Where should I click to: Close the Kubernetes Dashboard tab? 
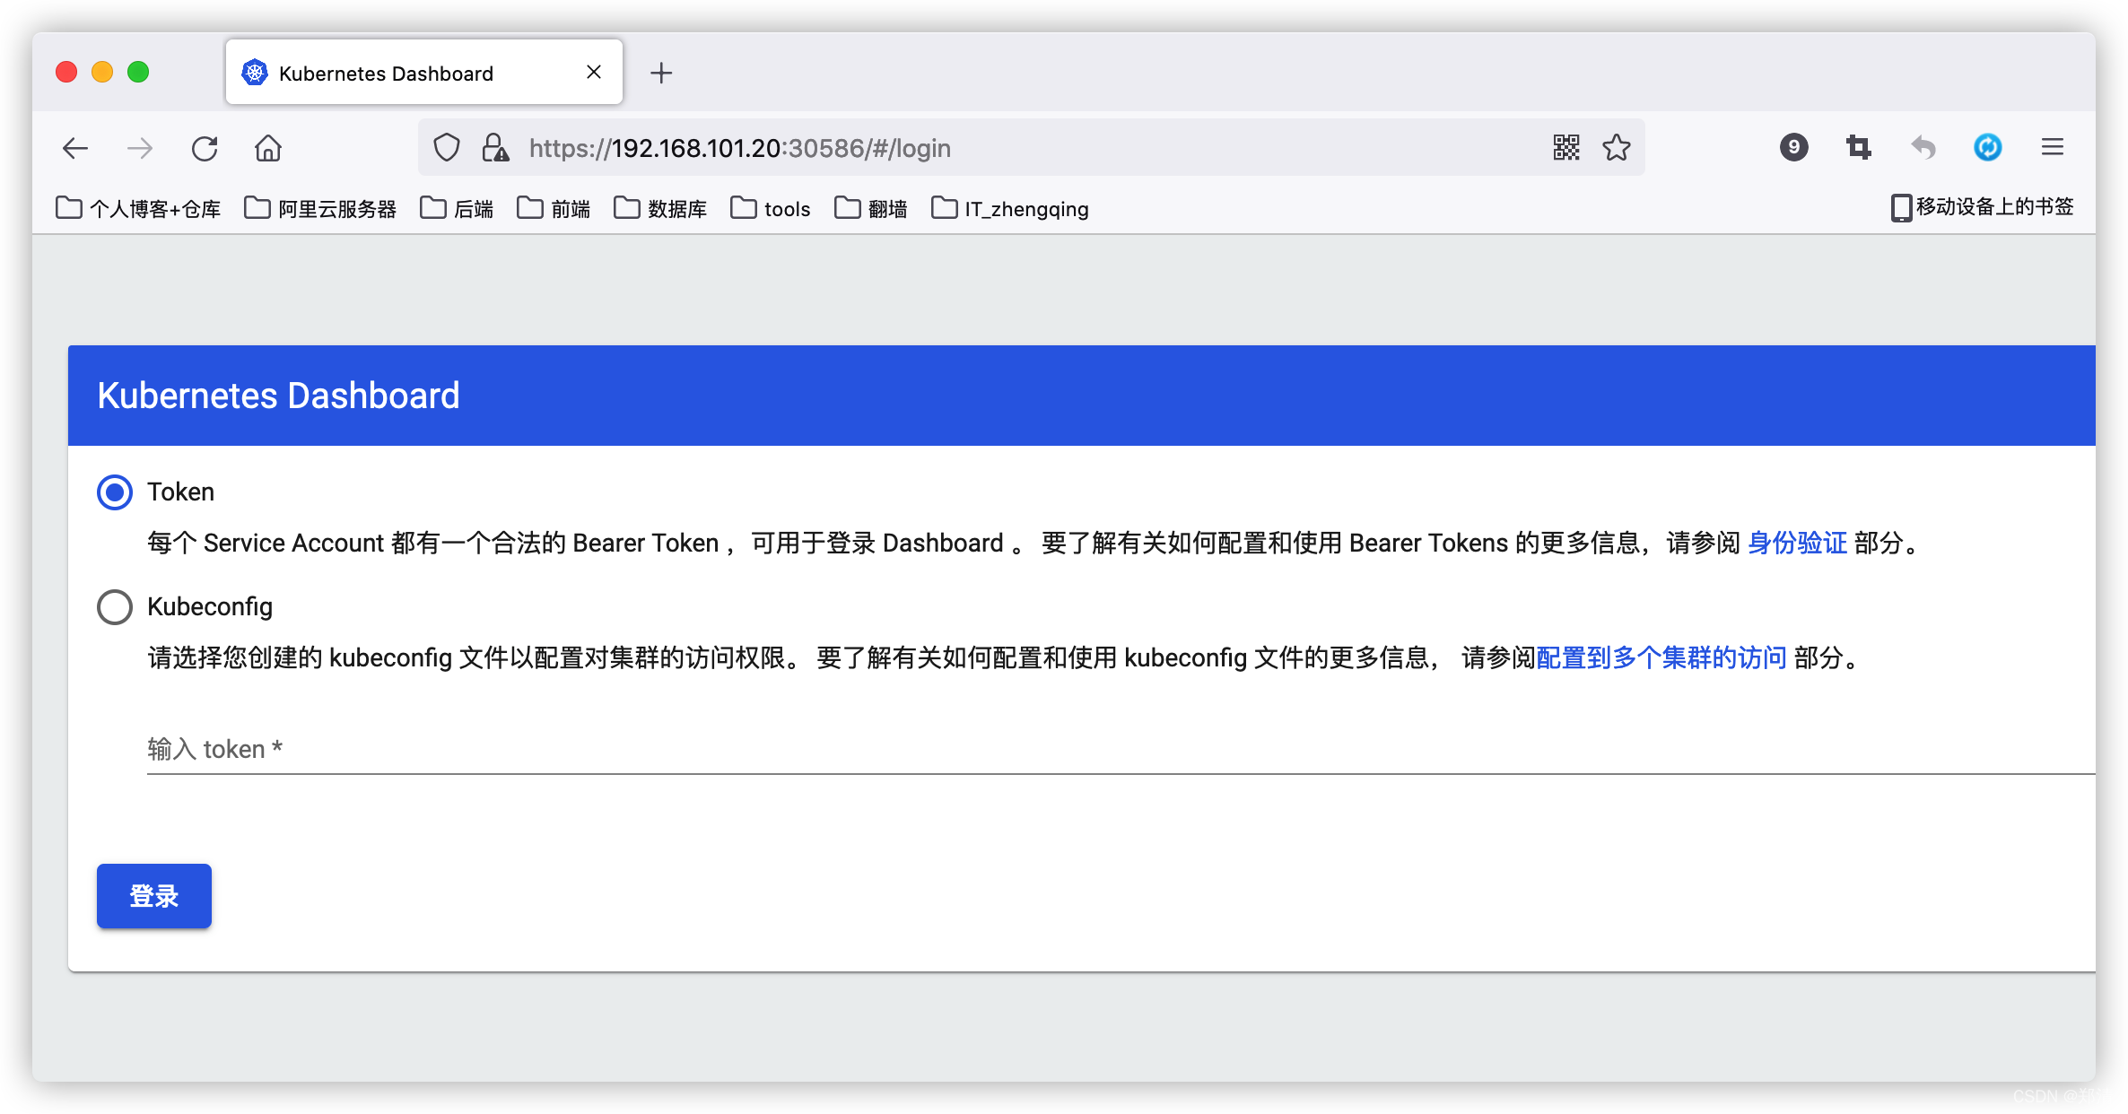click(594, 73)
